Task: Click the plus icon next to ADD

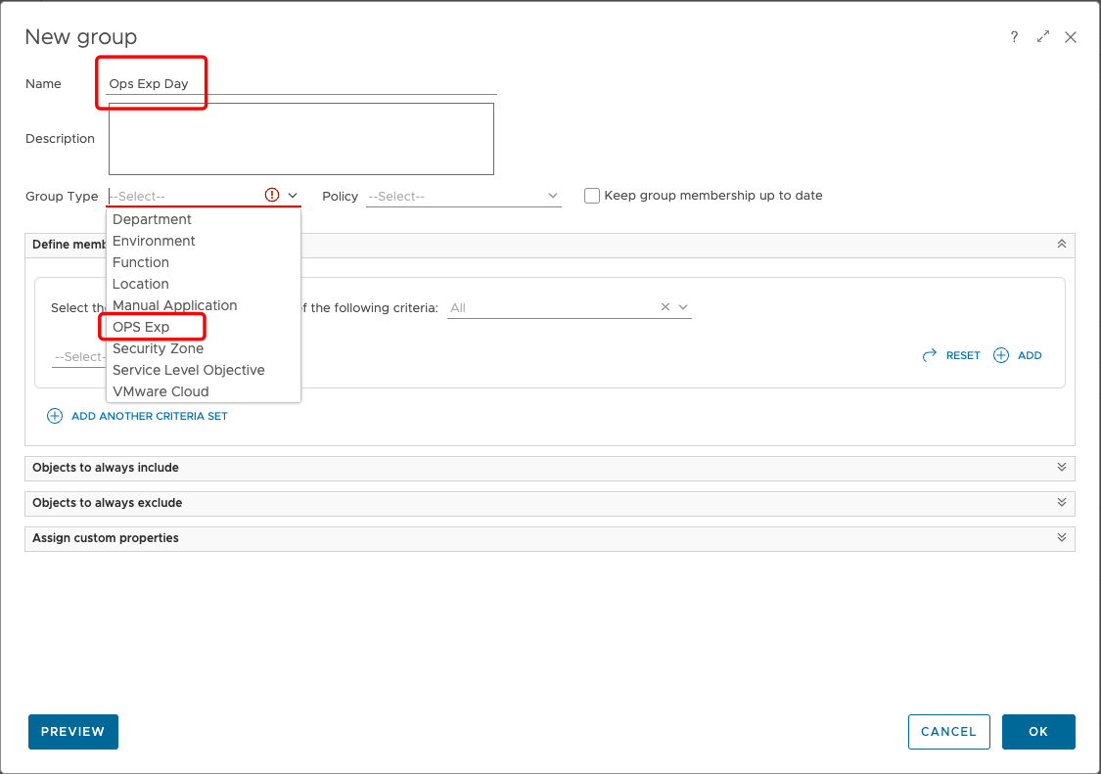Action: (1000, 355)
